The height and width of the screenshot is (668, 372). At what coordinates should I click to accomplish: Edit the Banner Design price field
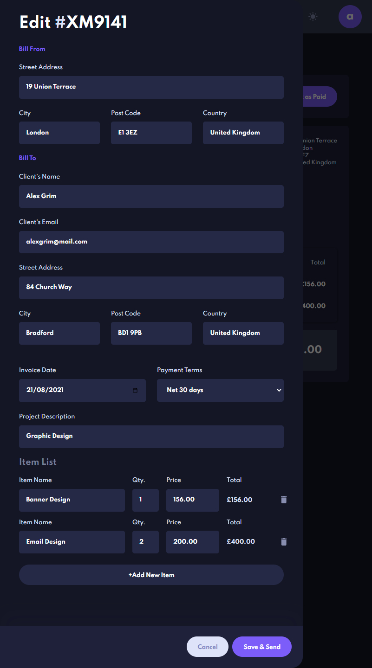click(192, 500)
